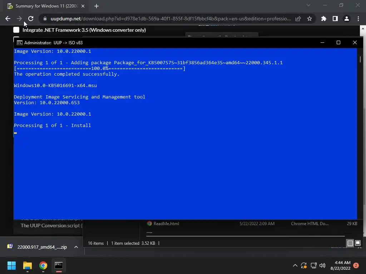The width and height of the screenshot is (366, 274).
Task: Open Chrome profile avatar
Action: [x=347, y=19]
